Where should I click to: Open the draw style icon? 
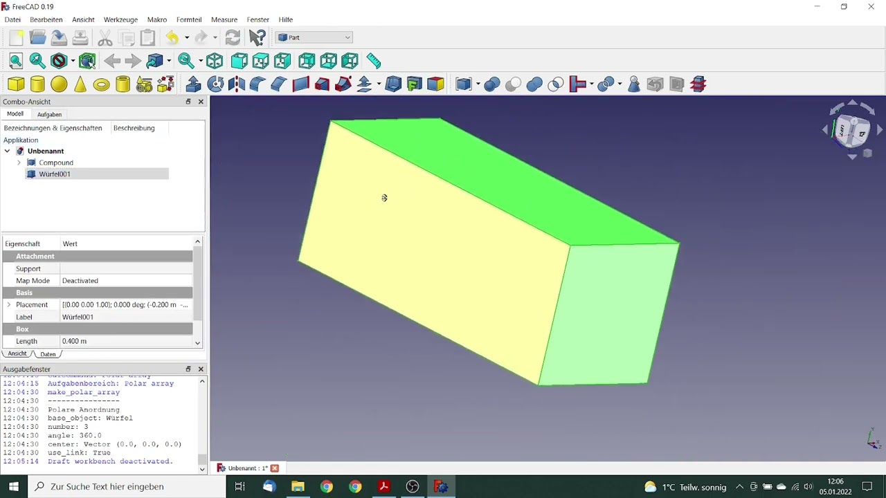click(x=59, y=61)
